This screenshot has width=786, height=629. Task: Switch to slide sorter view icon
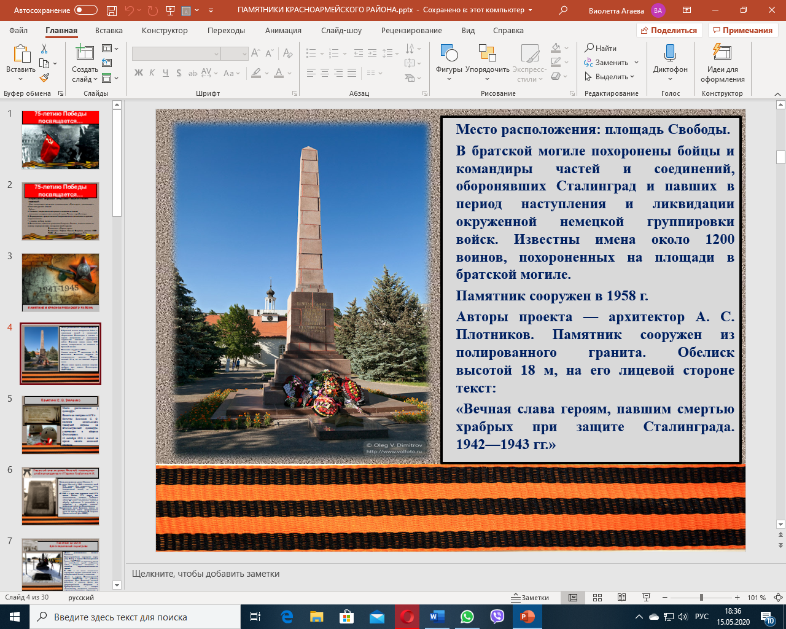tap(597, 598)
